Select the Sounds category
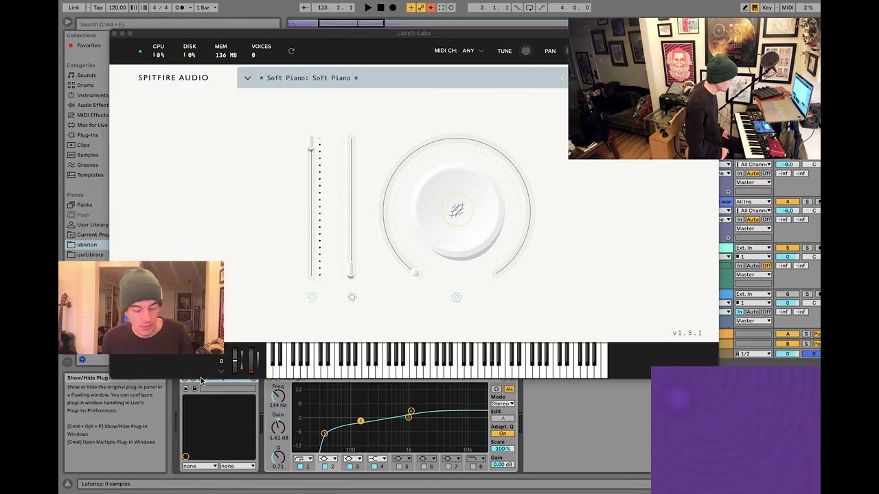Image resolution: width=879 pixels, height=494 pixels. coord(87,75)
